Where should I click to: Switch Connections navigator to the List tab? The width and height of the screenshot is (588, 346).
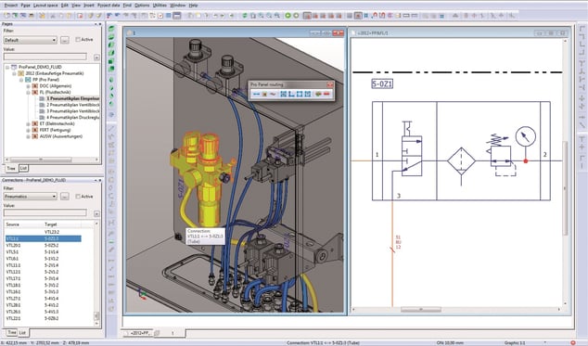coord(22,332)
